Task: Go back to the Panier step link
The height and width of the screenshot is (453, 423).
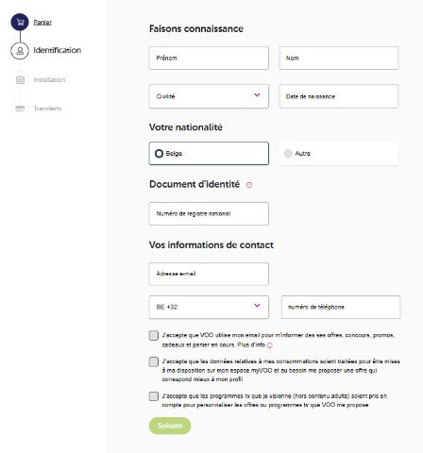Action: pos(42,23)
